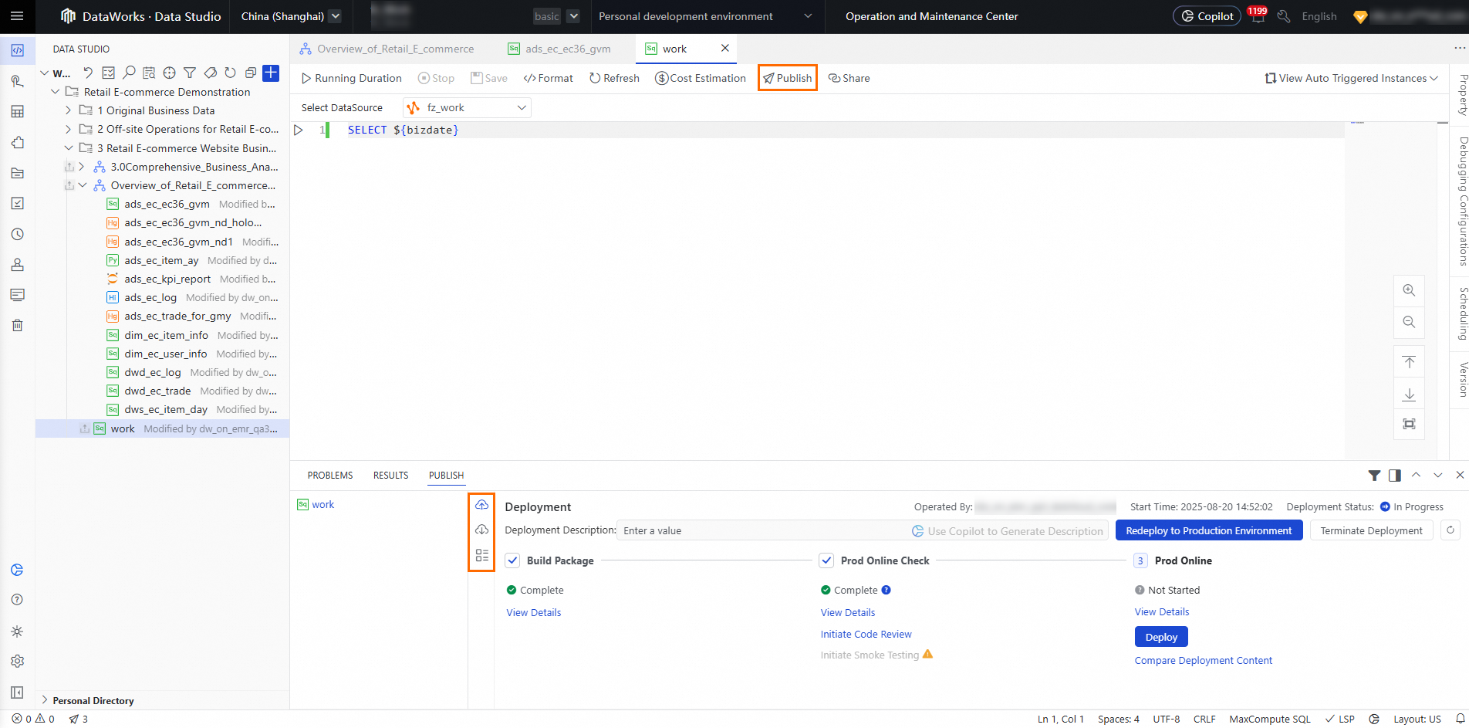Click the run triangle beside line 1
The image size is (1469, 728).
click(x=299, y=130)
